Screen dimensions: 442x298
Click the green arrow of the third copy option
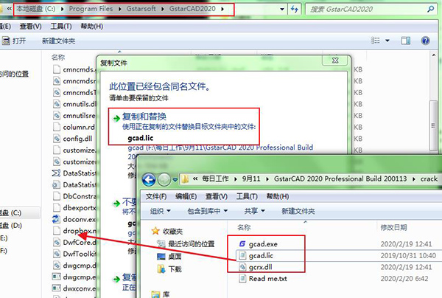coord(116,279)
